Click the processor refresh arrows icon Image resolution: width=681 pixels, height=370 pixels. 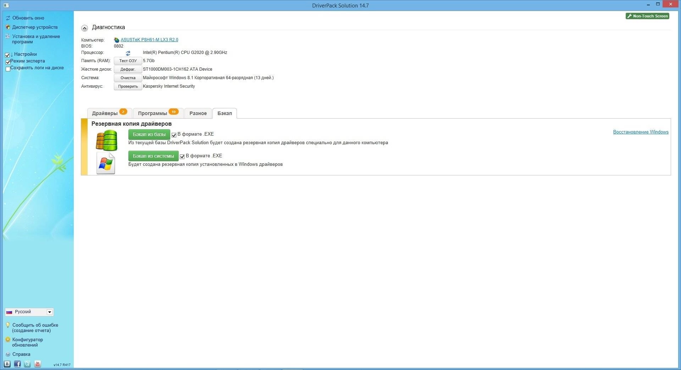pos(128,53)
